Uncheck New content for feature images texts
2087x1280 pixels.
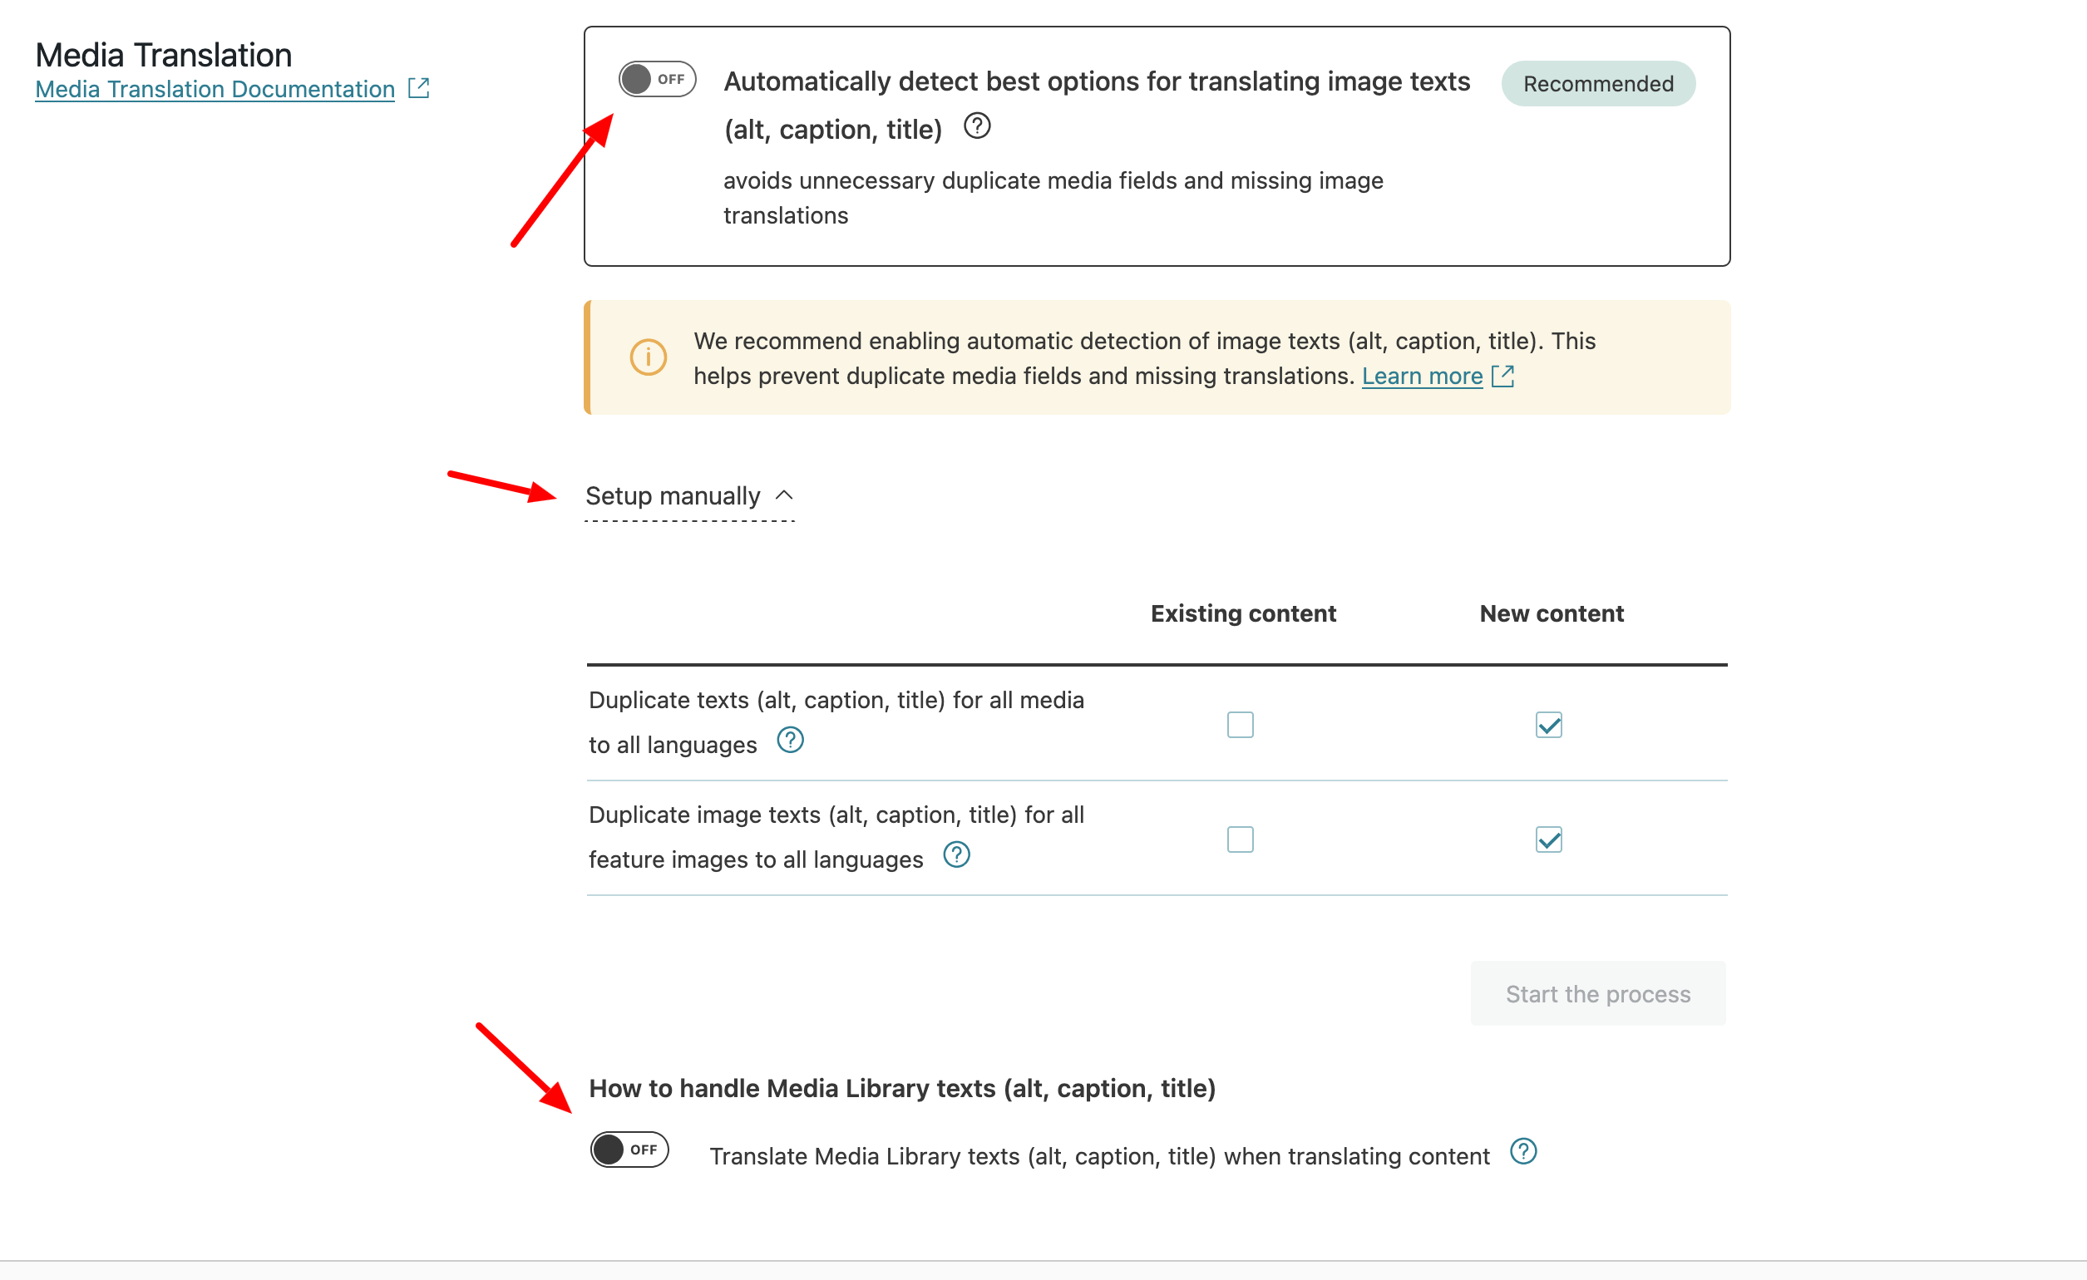1548,839
